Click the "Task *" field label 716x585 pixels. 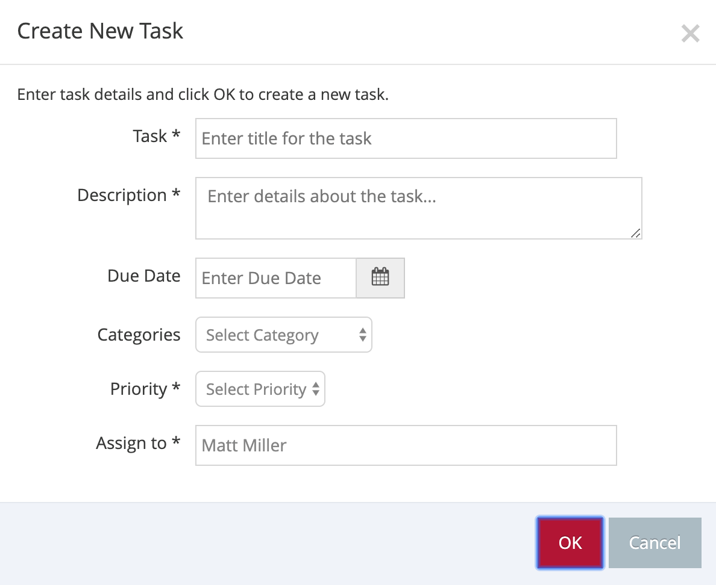coord(156,137)
